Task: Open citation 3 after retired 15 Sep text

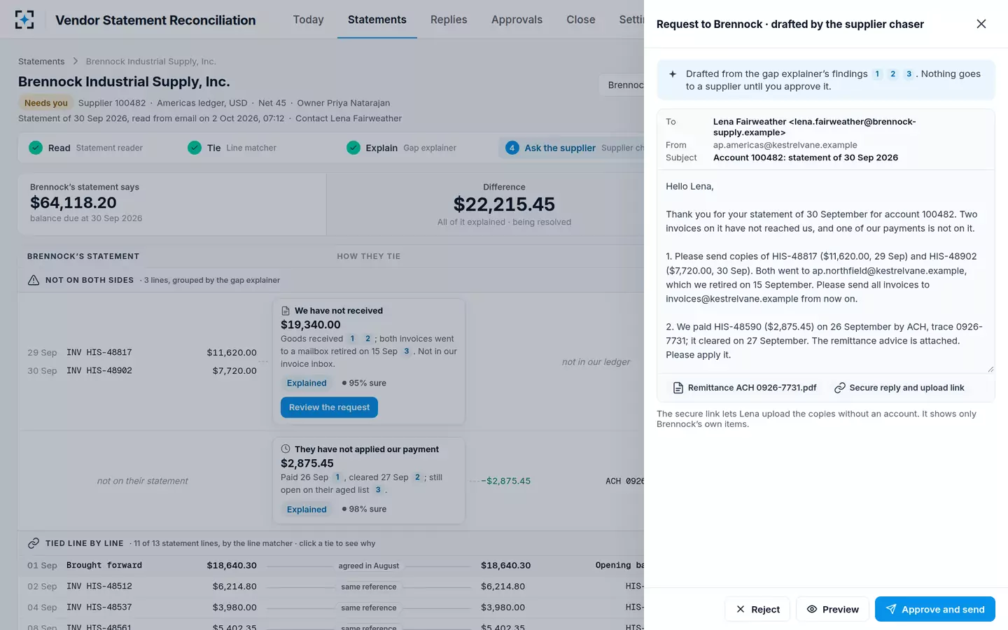Action: pos(407,351)
